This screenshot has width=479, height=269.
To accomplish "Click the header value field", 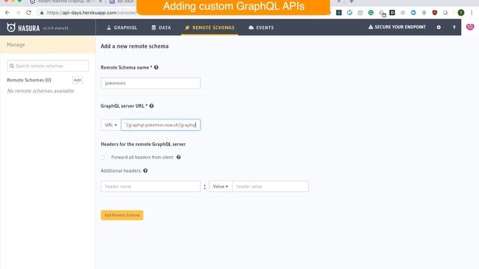I will pos(270,186).
